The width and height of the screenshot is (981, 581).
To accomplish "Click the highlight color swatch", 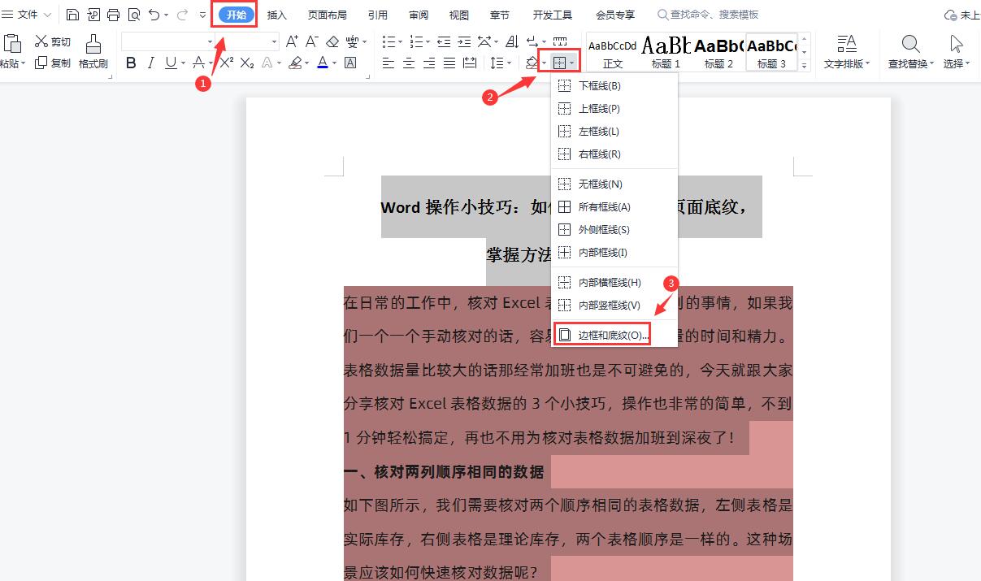I will coord(297,63).
